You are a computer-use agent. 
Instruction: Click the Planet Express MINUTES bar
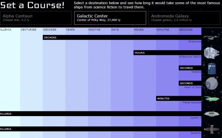click(179, 98)
